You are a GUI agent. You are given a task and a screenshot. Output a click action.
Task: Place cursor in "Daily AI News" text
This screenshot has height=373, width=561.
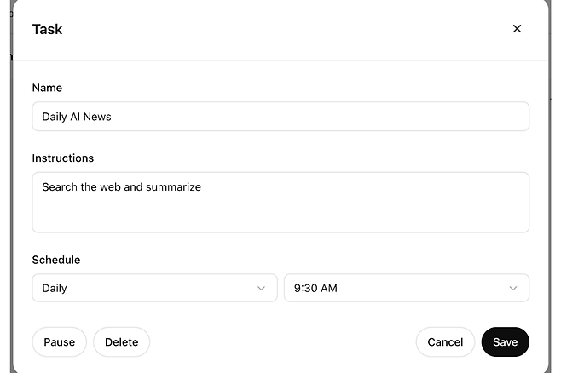(77, 117)
